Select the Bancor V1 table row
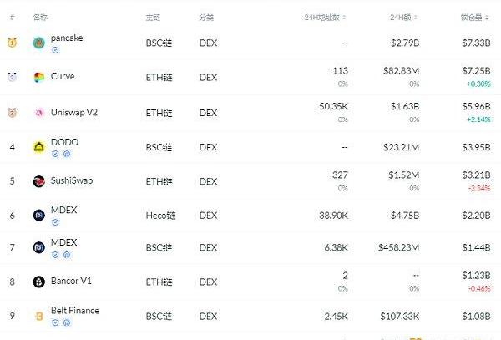Image resolution: width=501 pixels, height=340 pixels. (x=250, y=282)
